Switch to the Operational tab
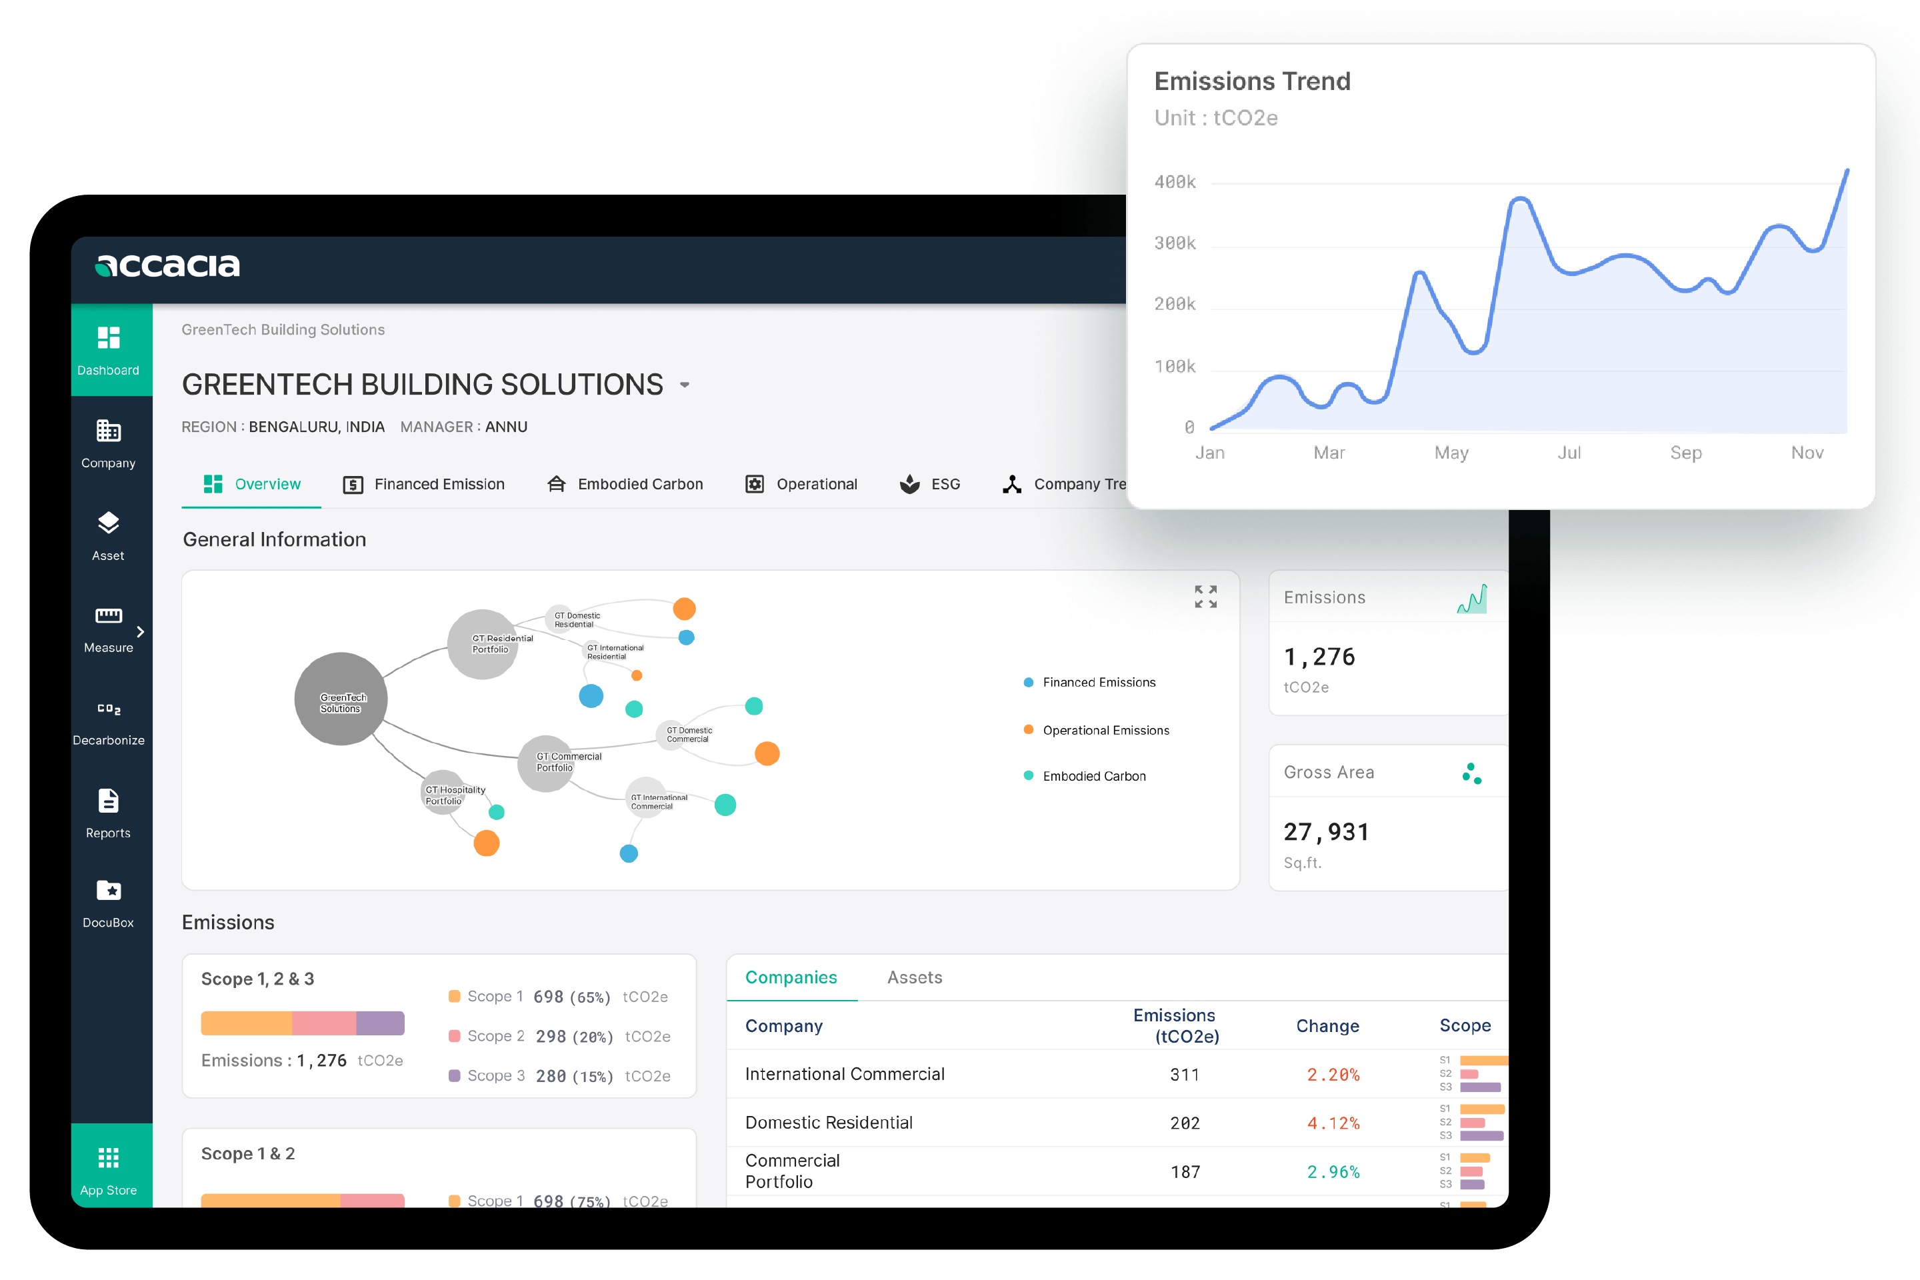1920x1280 pixels. (x=801, y=484)
